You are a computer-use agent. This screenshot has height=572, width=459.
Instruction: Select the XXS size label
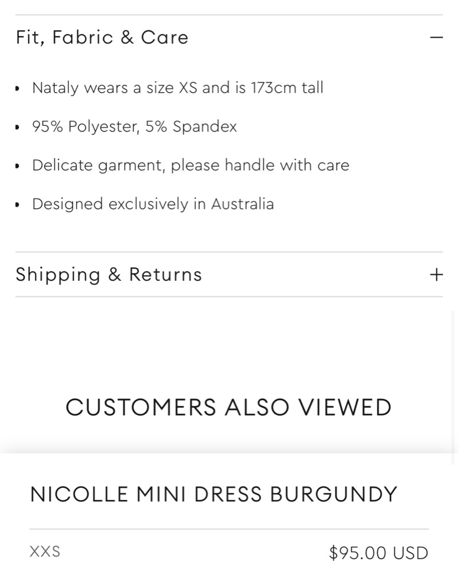click(45, 552)
